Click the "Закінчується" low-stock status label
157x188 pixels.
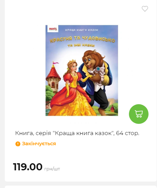tap(39, 144)
